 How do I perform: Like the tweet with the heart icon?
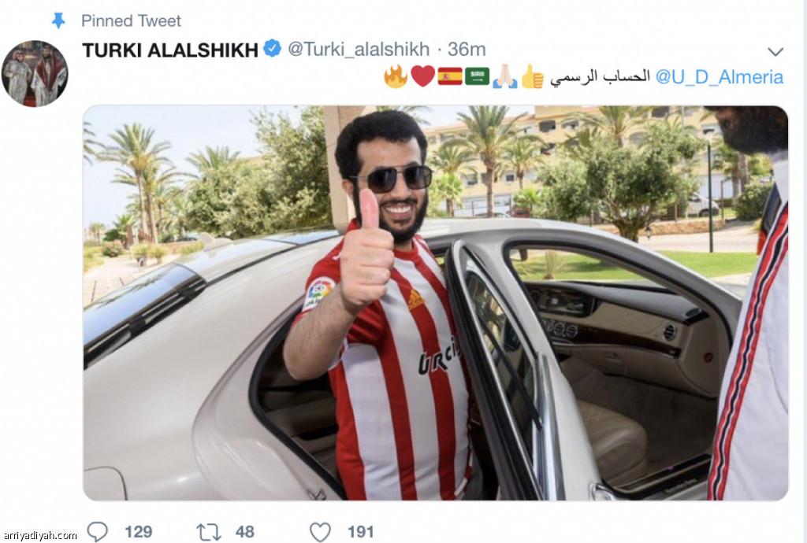point(320,532)
